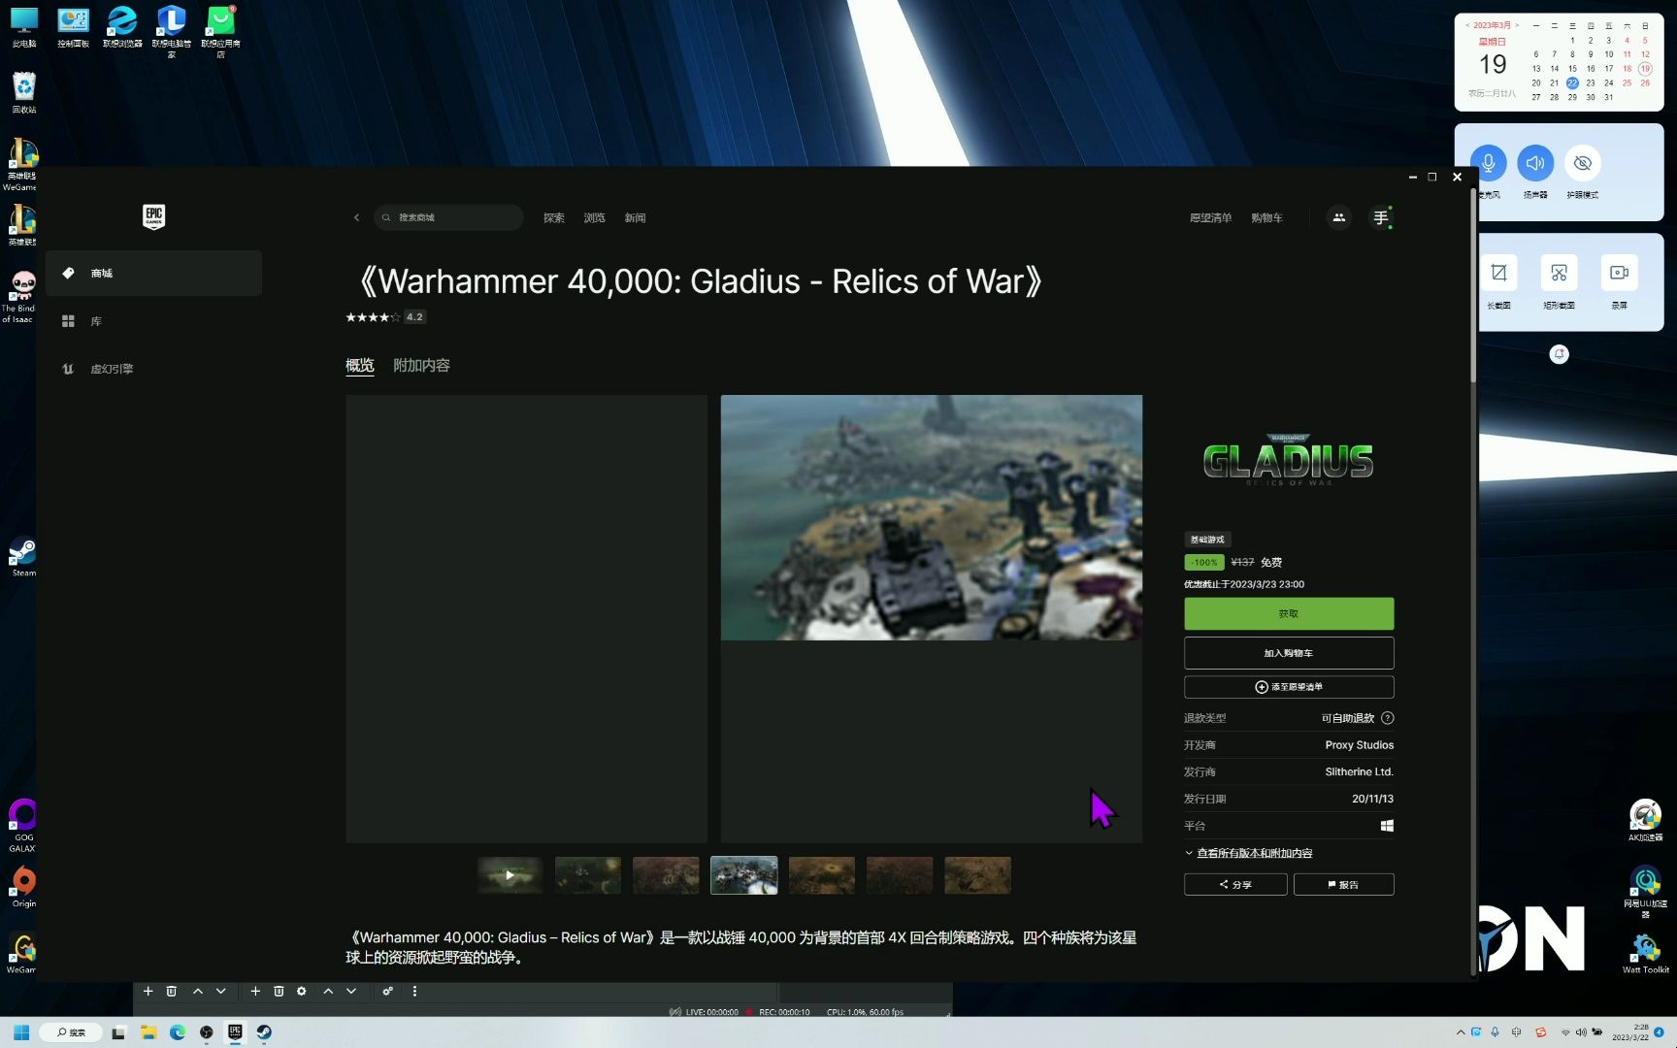Click OBS add scene plus button
This screenshot has height=1048, width=1677.
[148, 991]
